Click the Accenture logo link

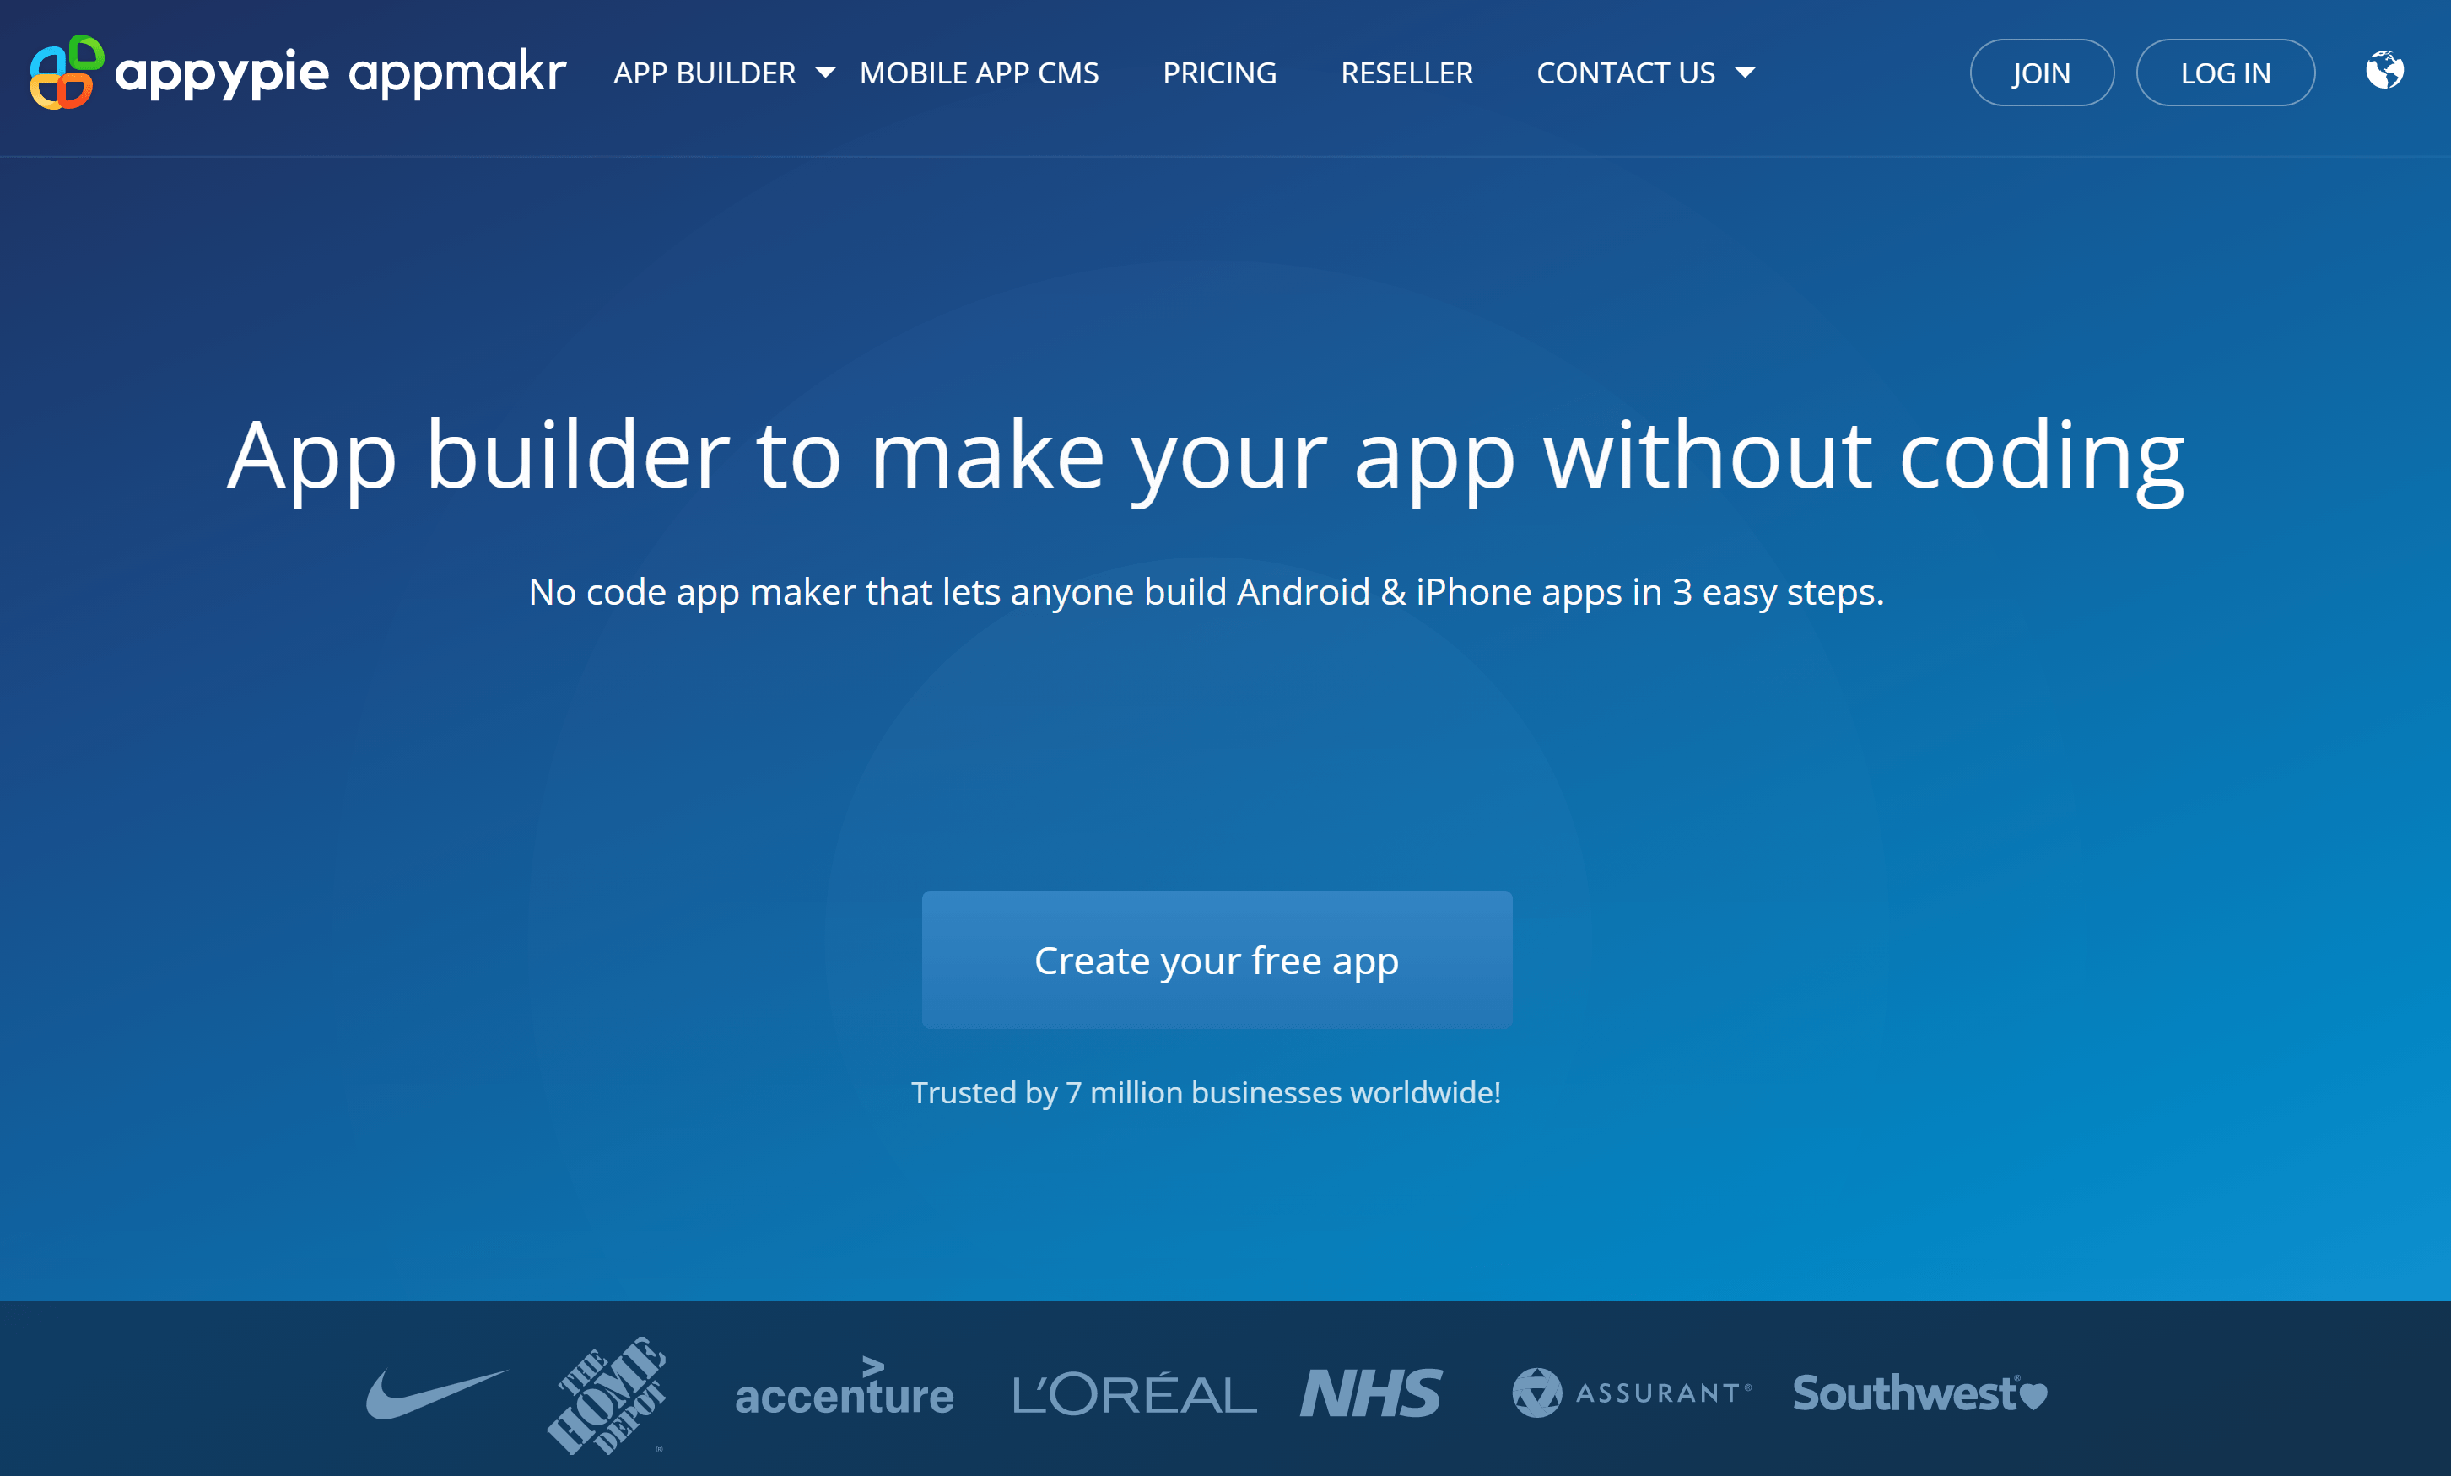[x=842, y=1393]
